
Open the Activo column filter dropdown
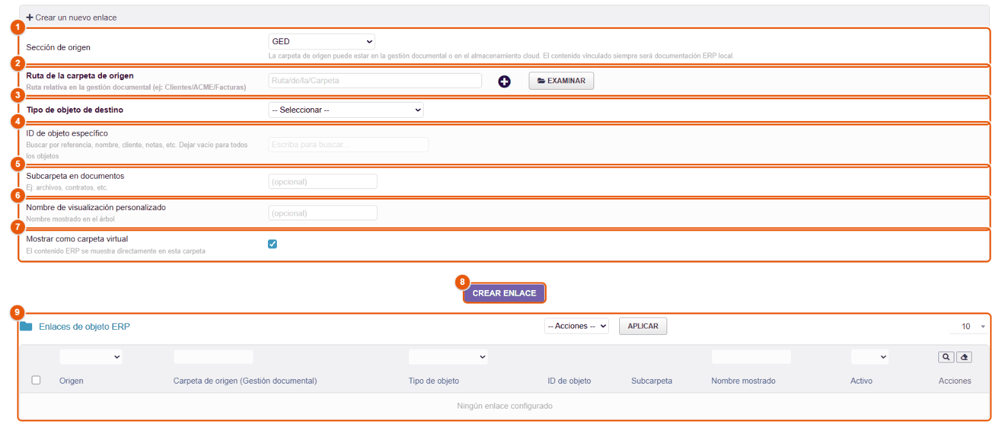point(870,357)
